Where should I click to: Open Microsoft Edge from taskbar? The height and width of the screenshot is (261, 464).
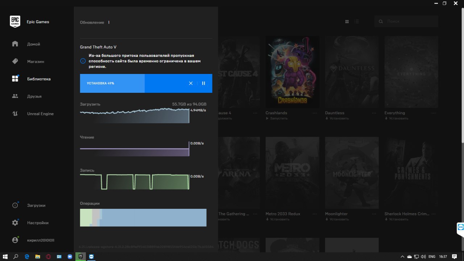[27, 256]
